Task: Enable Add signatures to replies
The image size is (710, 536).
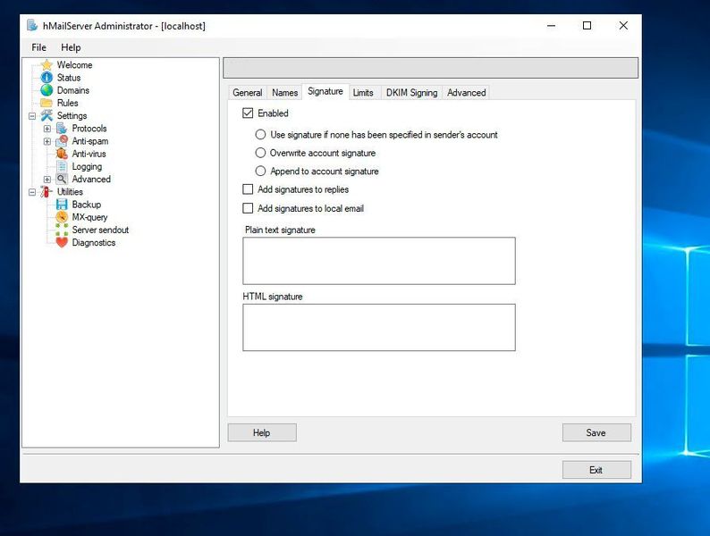Action: click(249, 189)
